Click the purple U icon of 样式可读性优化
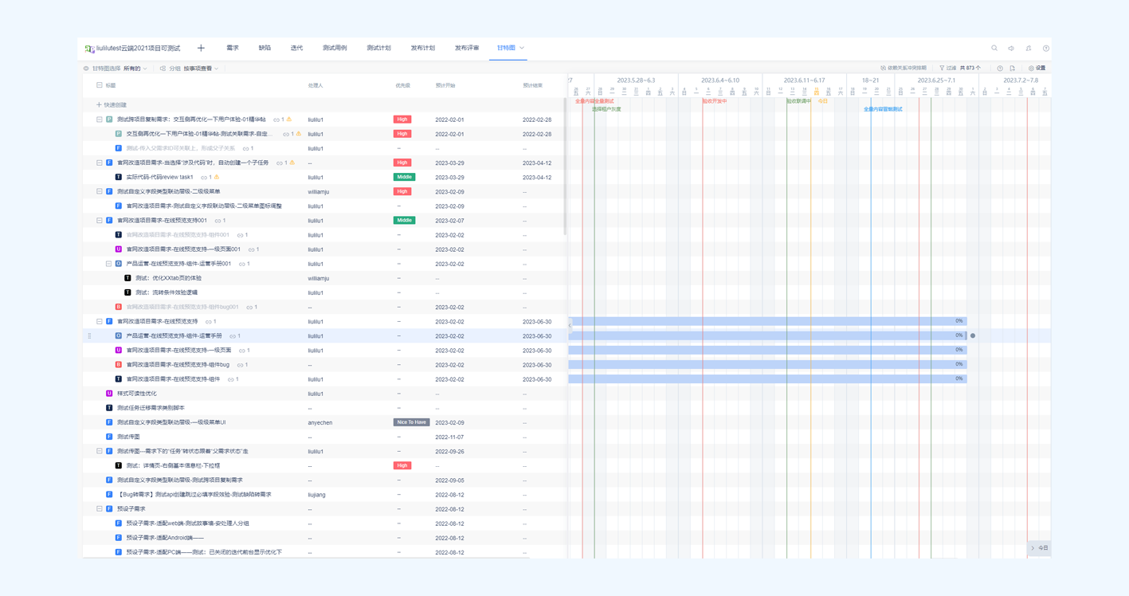Screen dimensions: 1129x596 109,394
